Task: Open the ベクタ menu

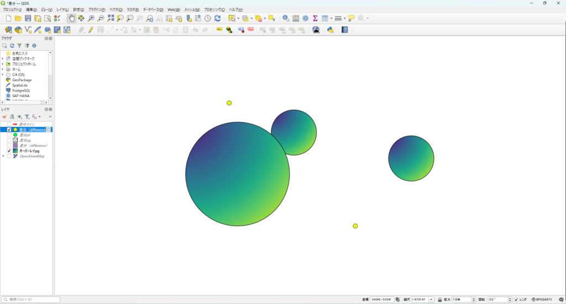Action: click(116, 9)
